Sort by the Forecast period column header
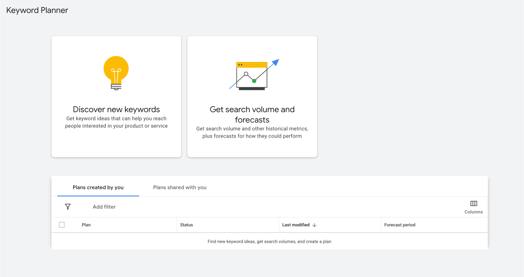The width and height of the screenshot is (524, 277). tap(400, 225)
